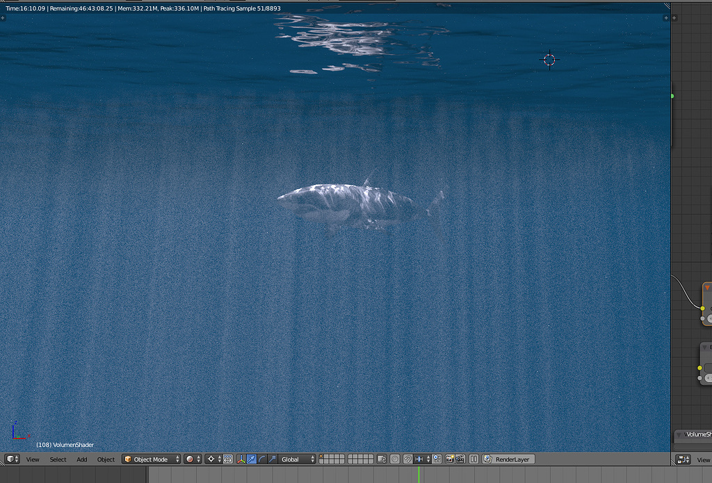This screenshot has width=712, height=483.
Task: Click the OpenGL render animation clapper icon
Action: coord(460,459)
